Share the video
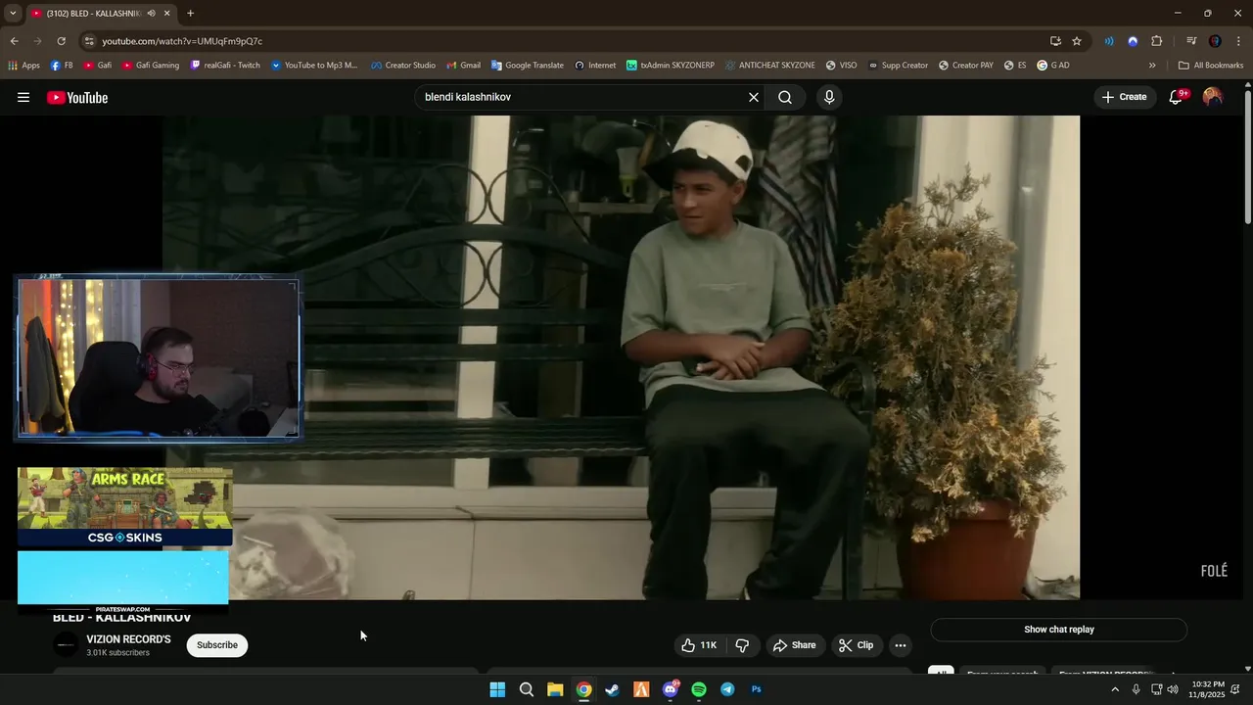Viewport: 1253px width, 705px height. coord(794,645)
